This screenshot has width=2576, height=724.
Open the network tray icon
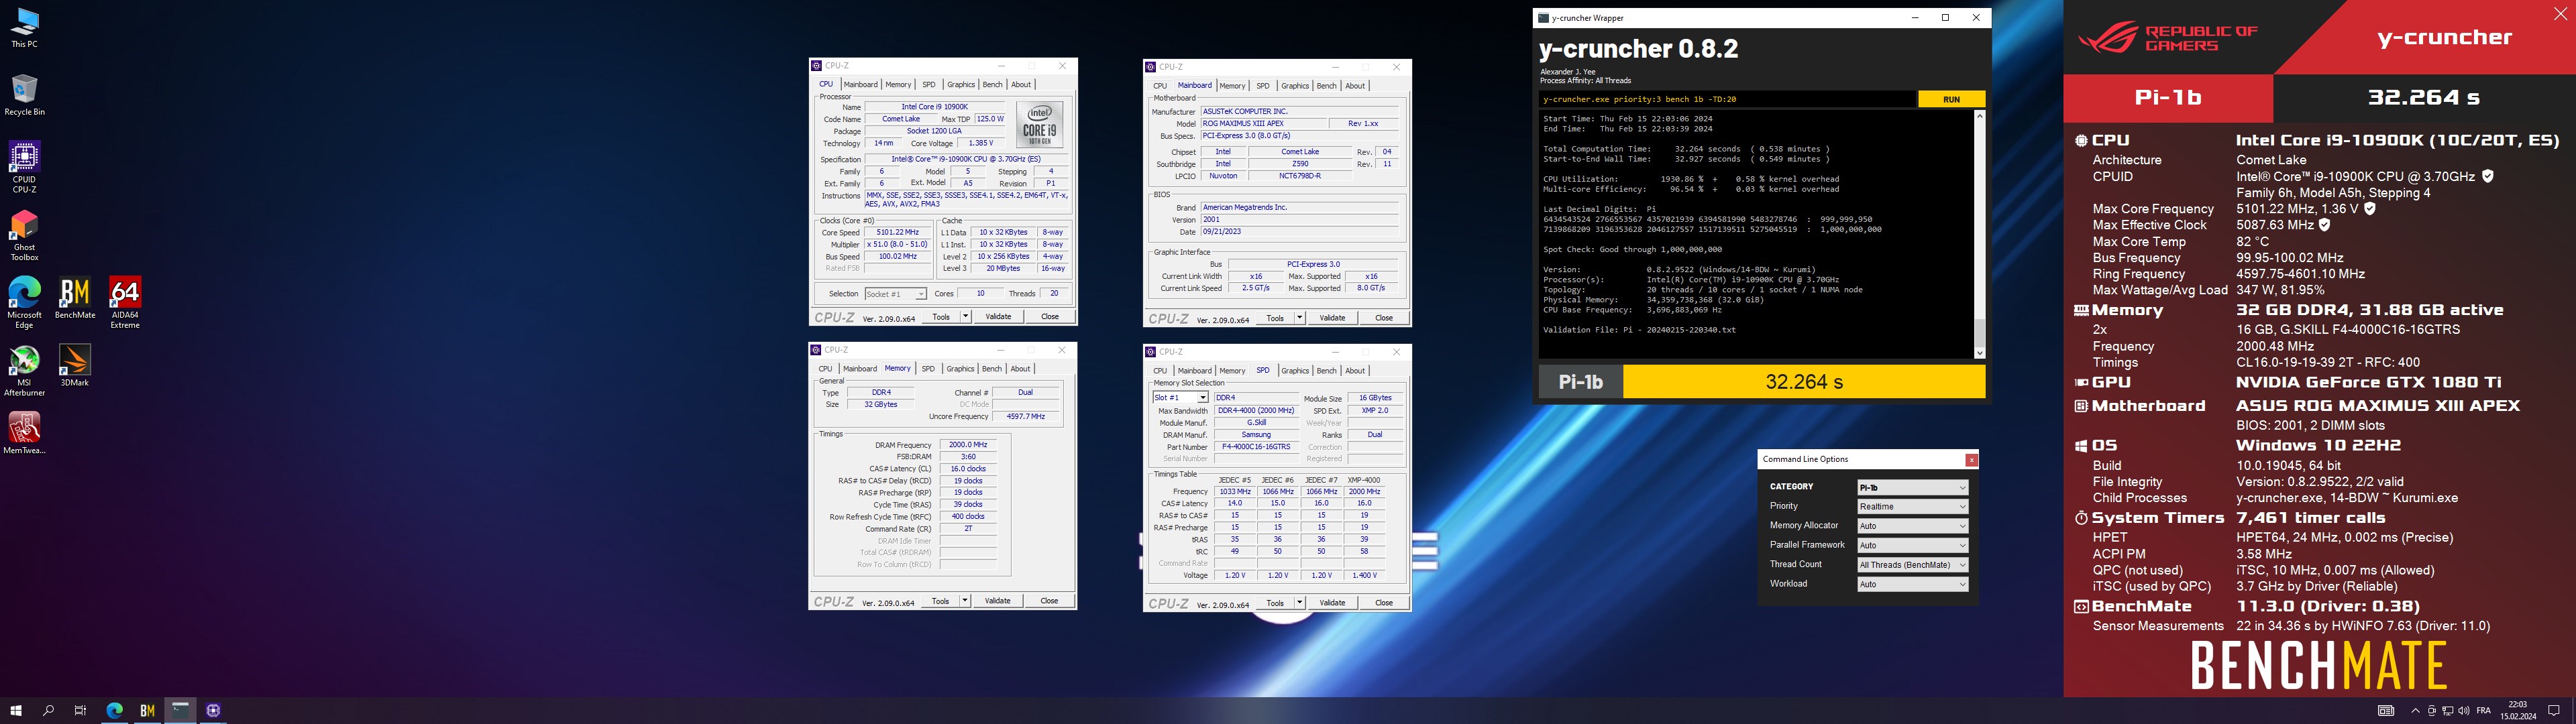pos(2447,711)
